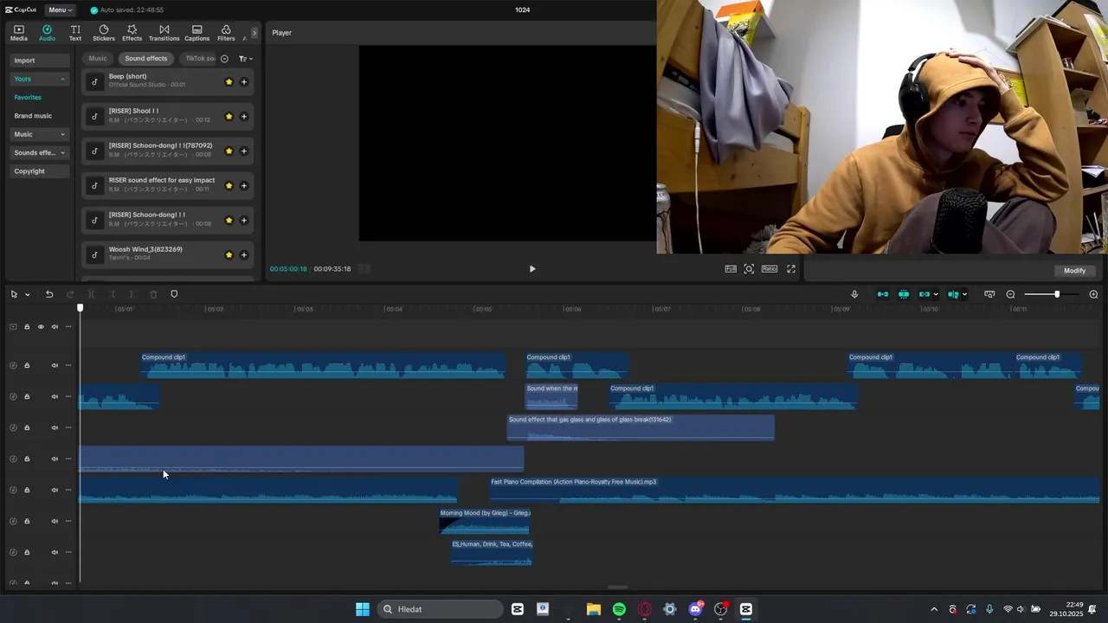Open the Captions tab
The width and height of the screenshot is (1108, 623).
196,33
